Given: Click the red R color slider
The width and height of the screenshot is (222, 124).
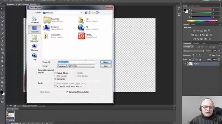Looking at the screenshot, I should (201, 10).
